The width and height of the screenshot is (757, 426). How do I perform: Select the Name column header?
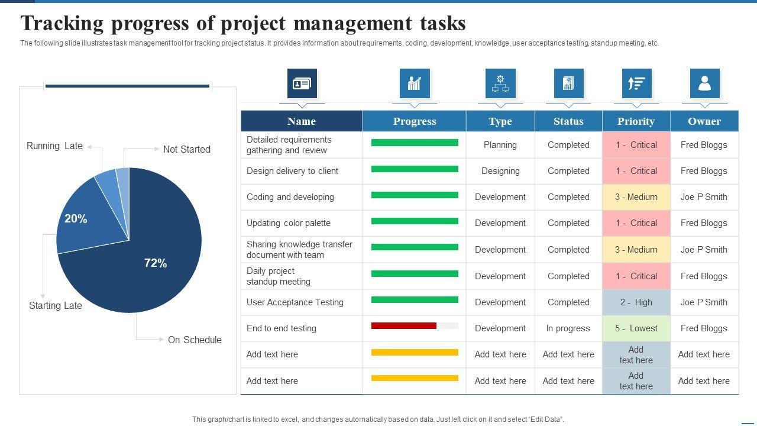302,121
